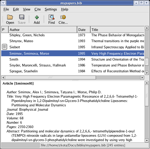Click the horizontal scrollbar thumb in entry list
Screen dimensions: 150x149
click(50, 77)
